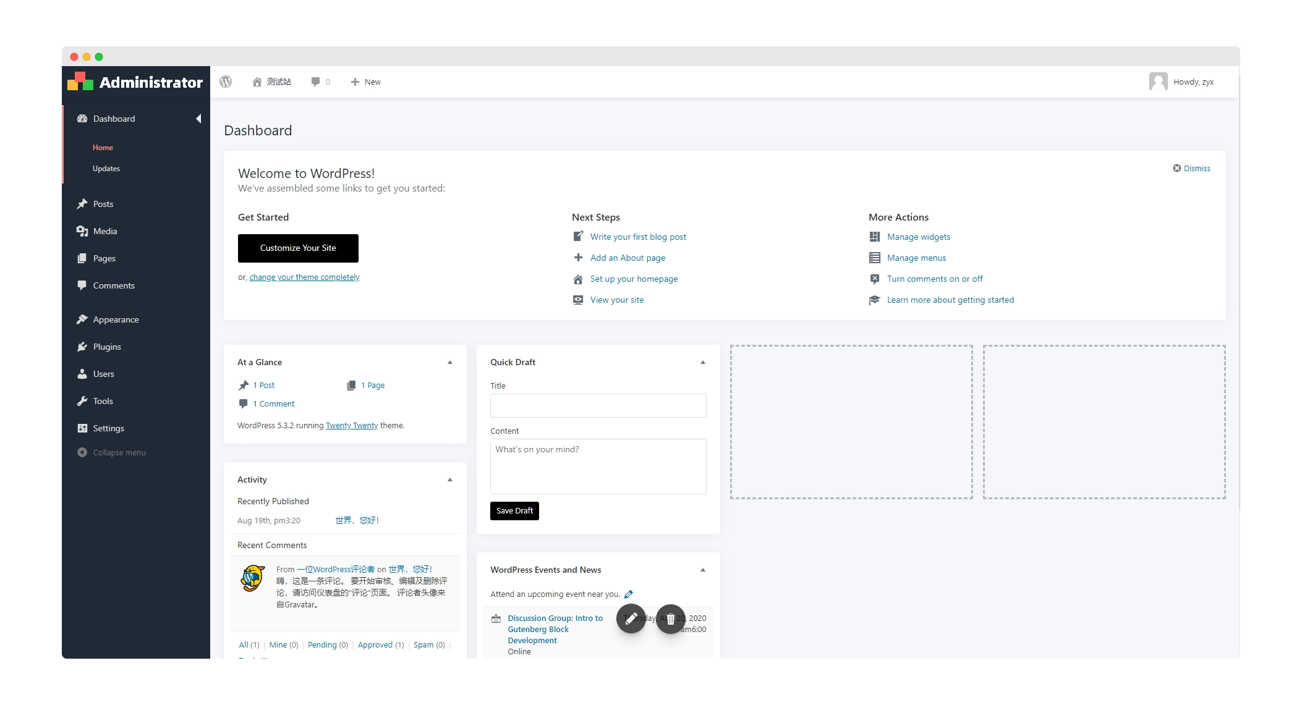1302x705 pixels.
Task: Click the Appearance brush icon
Action: [82, 319]
